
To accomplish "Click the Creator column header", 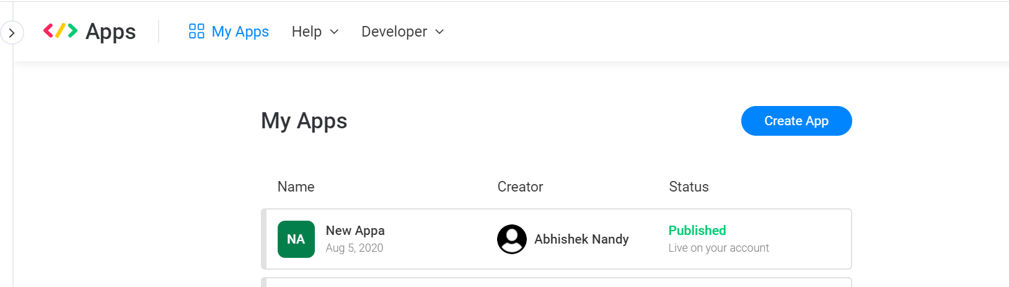I will tap(520, 187).
